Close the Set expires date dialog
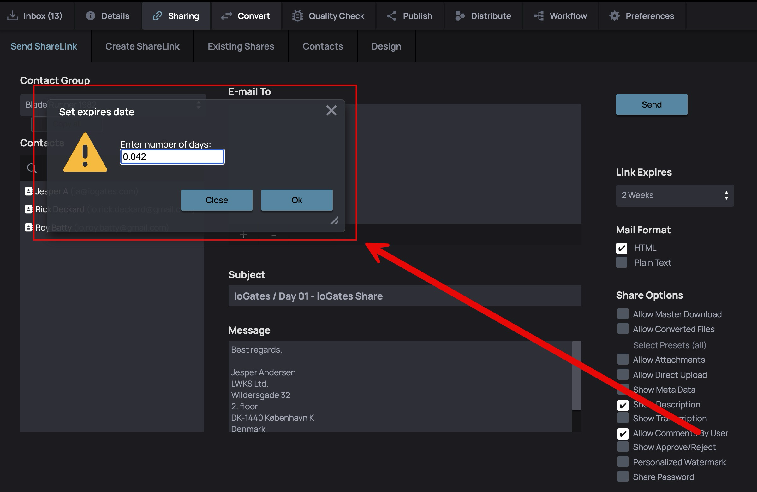The height and width of the screenshot is (492, 757). pos(331,111)
